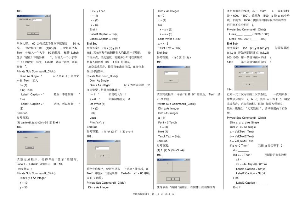Click the question number "189、"
This screenshot has height=211, width=299.
click(x=90, y=136)
